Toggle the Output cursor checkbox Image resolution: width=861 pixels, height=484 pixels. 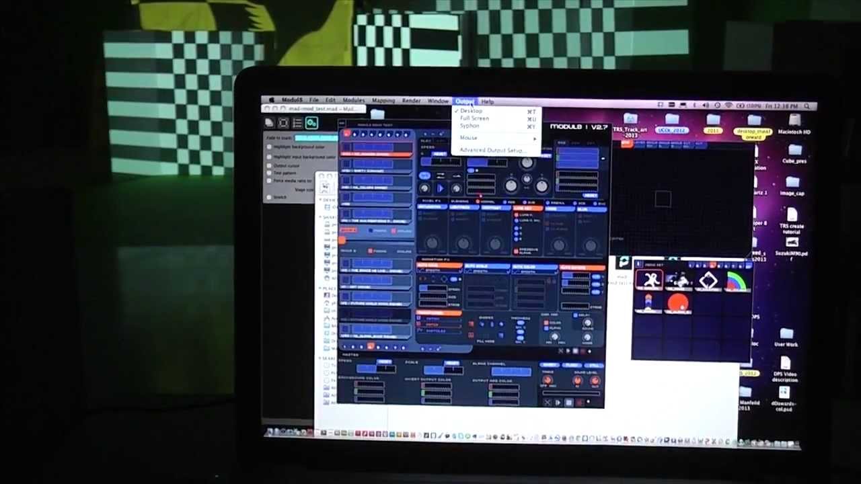[270, 165]
